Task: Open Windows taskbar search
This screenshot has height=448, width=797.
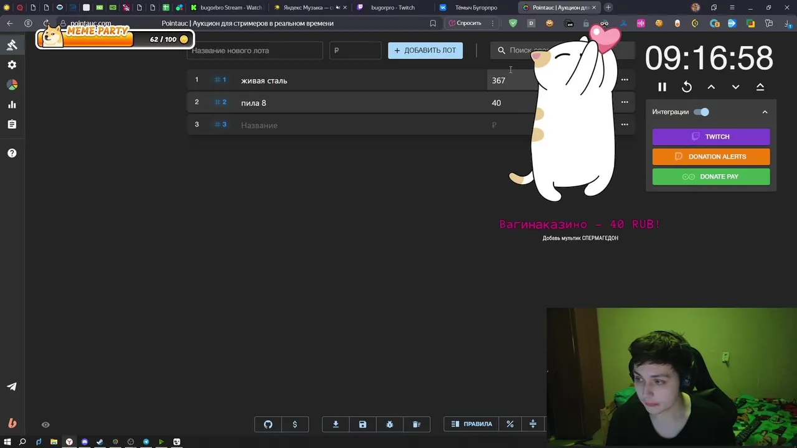Action: [22, 442]
